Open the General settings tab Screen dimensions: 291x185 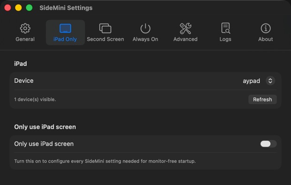coord(25,32)
